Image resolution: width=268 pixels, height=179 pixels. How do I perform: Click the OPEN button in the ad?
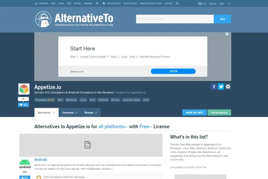173,71
